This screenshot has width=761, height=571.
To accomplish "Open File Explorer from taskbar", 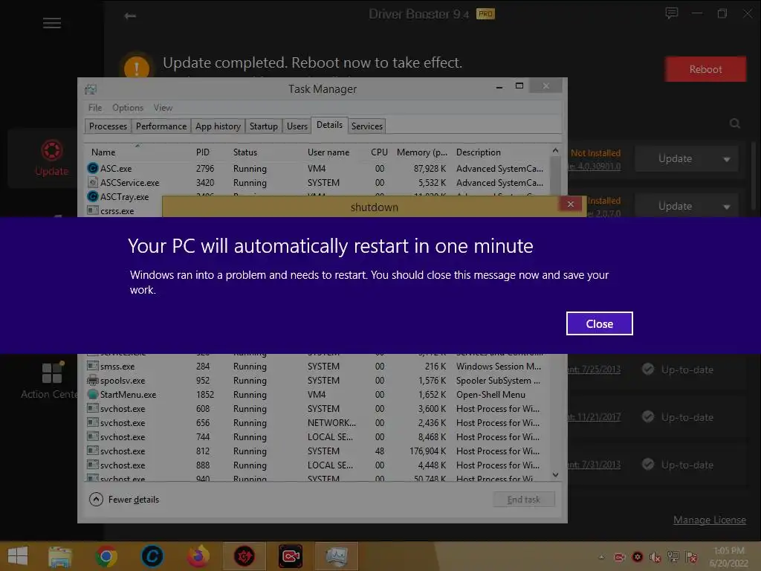I will point(60,556).
